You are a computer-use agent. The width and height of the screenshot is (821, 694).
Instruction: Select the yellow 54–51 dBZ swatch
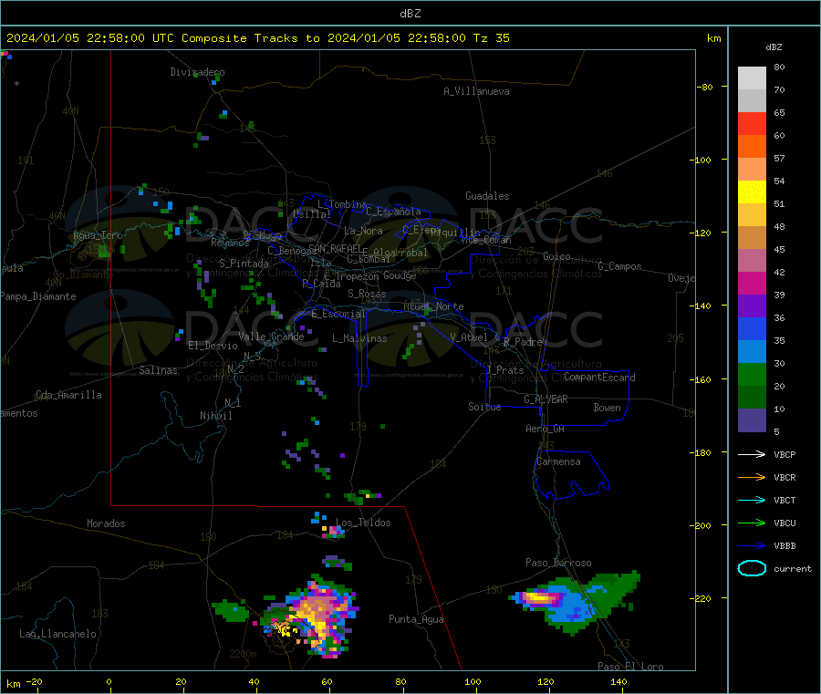752,192
